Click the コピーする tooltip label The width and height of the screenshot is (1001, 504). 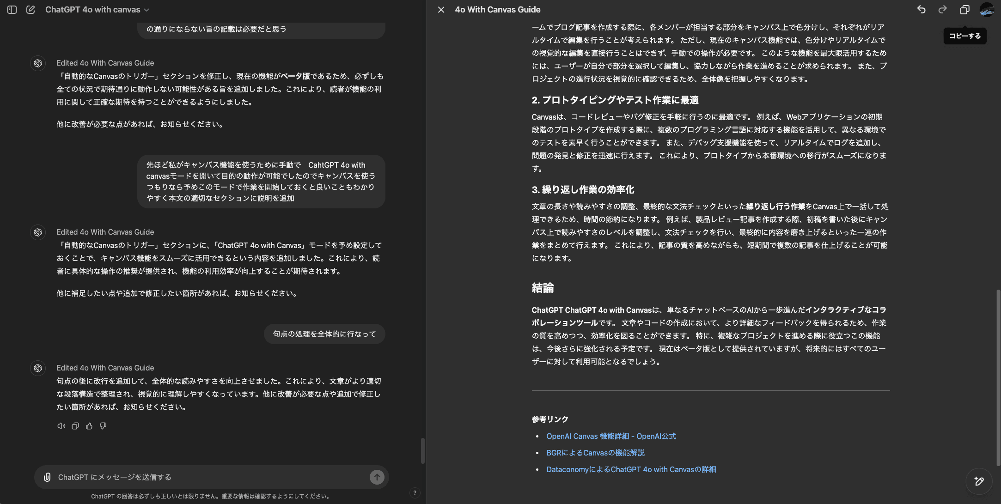(x=965, y=36)
